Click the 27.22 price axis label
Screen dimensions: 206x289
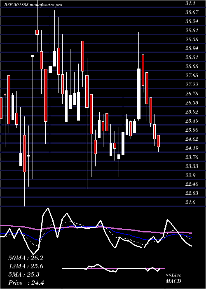coord(192,85)
